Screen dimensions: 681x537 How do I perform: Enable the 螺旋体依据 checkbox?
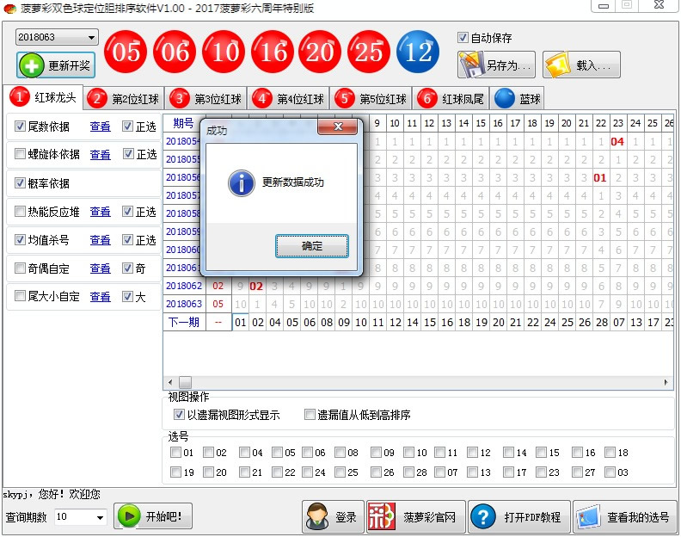pos(21,155)
